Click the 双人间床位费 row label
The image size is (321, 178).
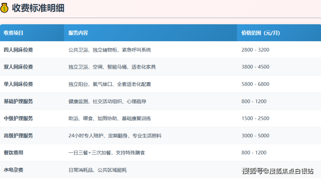click(x=18, y=67)
